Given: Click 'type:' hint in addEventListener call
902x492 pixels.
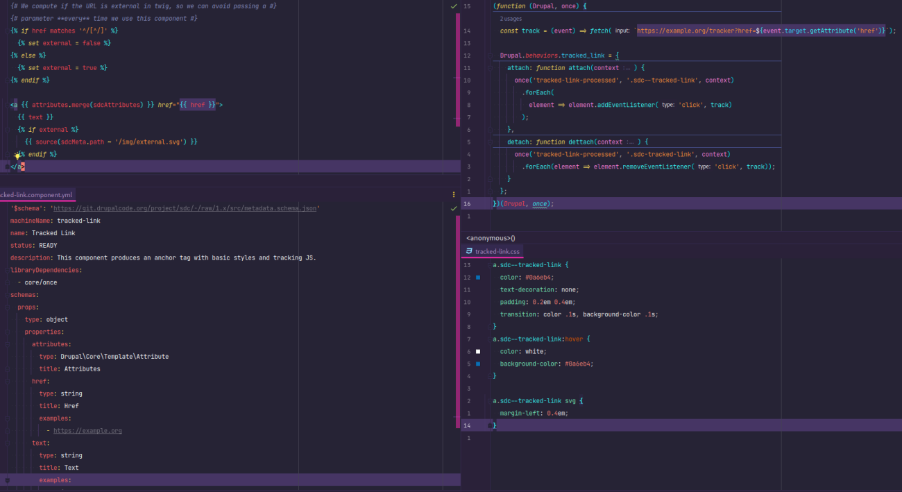Looking at the screenshot, I should pos(669,105).
